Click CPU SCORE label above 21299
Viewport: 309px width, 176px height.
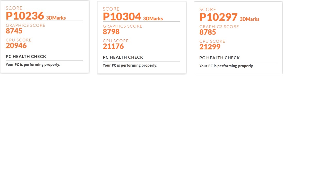coord(212,41)
